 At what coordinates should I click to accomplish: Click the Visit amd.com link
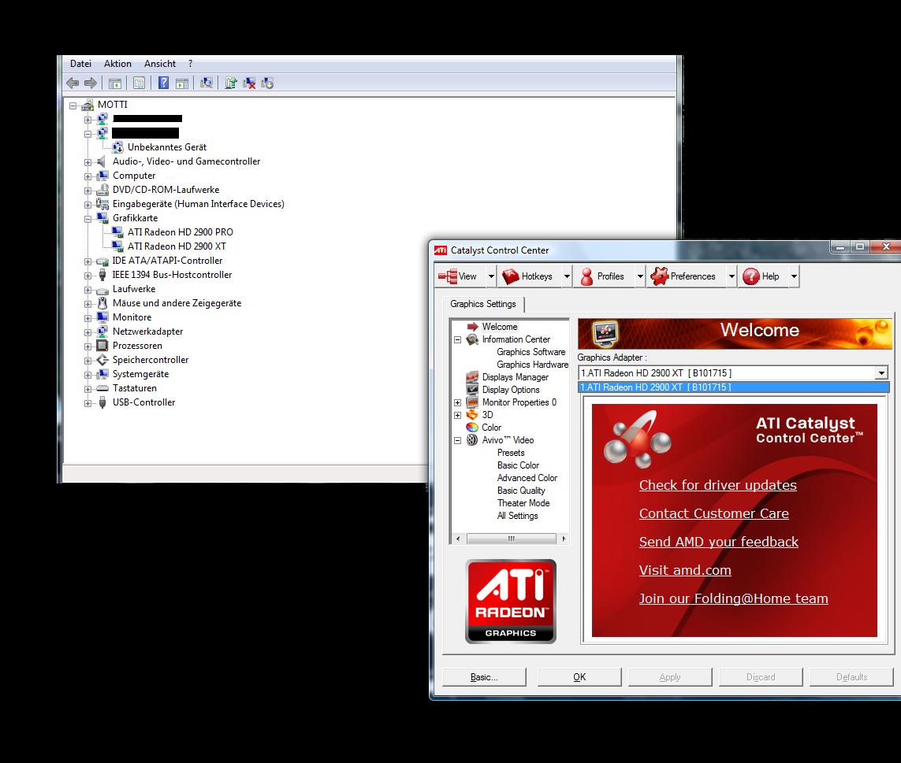point(685,570)
